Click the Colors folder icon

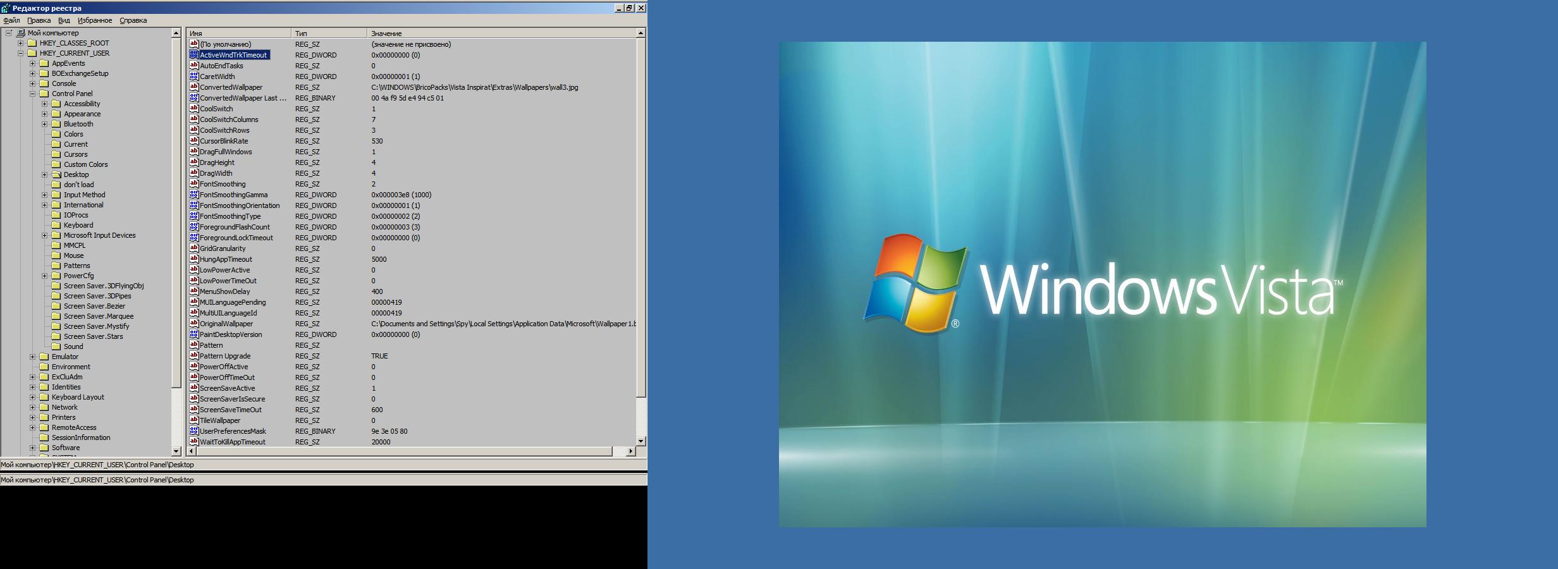(56, 134)
